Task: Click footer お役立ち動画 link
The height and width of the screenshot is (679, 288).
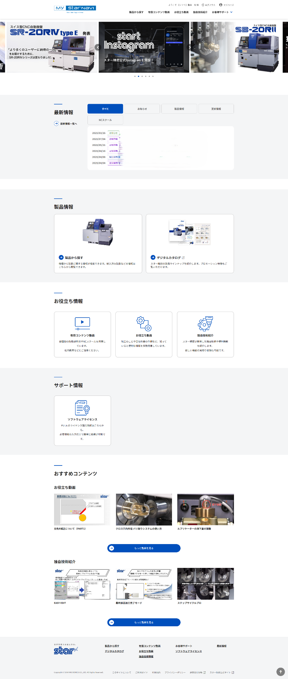Action: pyautogui.click(x=146, y=651)
